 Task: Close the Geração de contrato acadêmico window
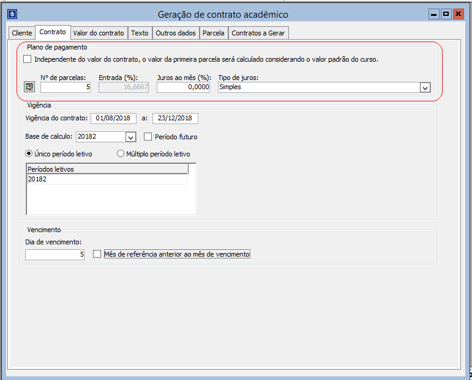point(456,13)
